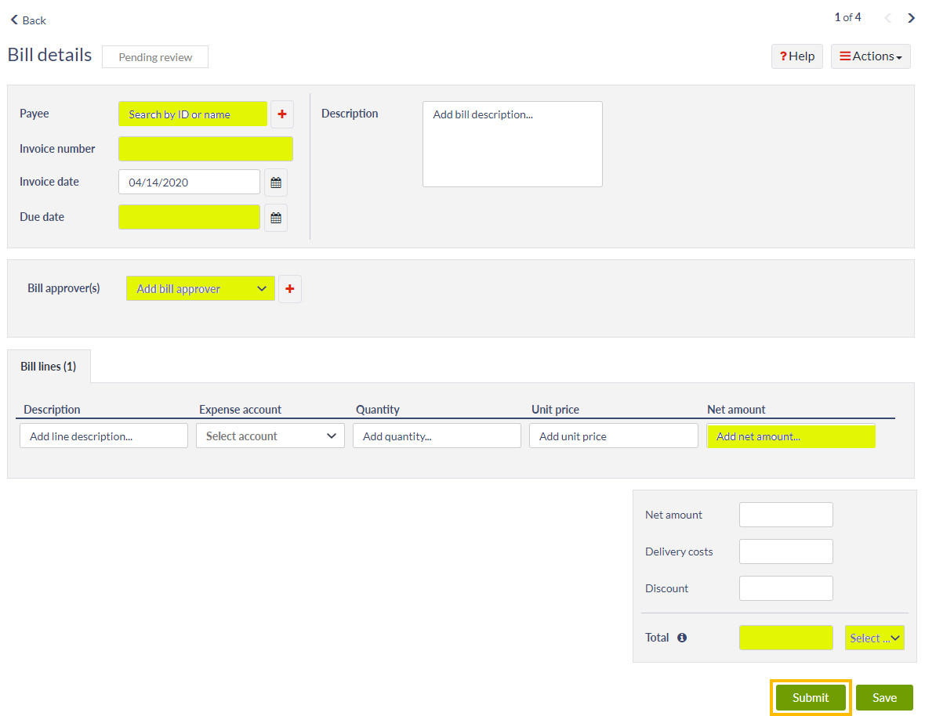Click the info icon beside Total

680,637
